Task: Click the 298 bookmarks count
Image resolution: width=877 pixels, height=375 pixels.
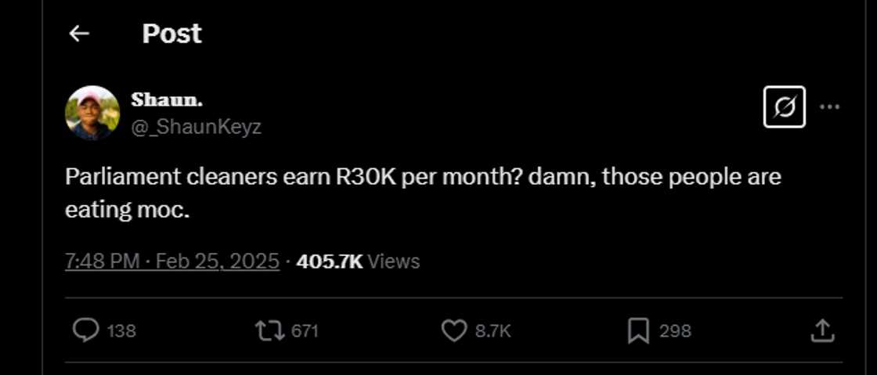Action: click(x=675, y=331)
